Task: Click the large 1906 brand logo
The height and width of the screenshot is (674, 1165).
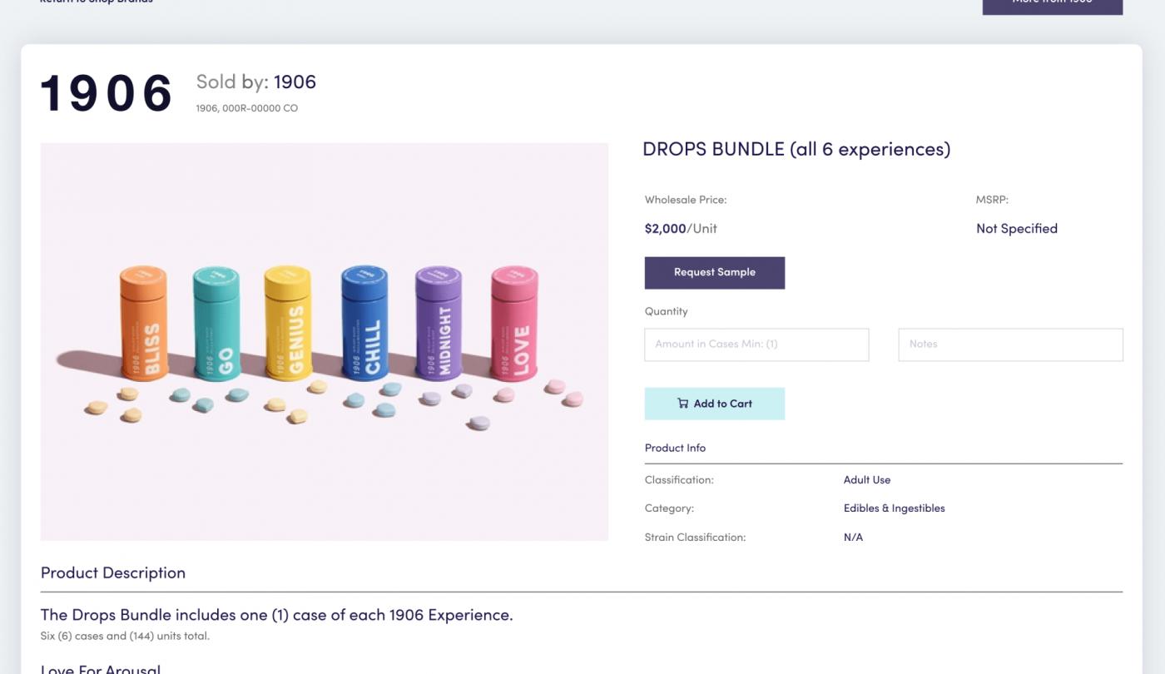Action: (x=107, y=92)
